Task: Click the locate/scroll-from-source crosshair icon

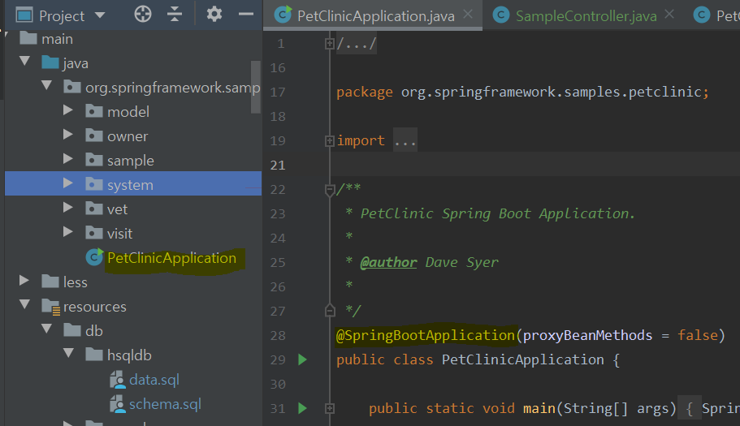Action: [x=142, y=14]
